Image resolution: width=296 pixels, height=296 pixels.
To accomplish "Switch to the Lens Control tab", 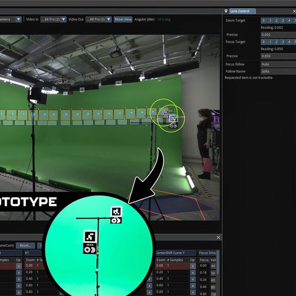I will click(x=242, y=11).
